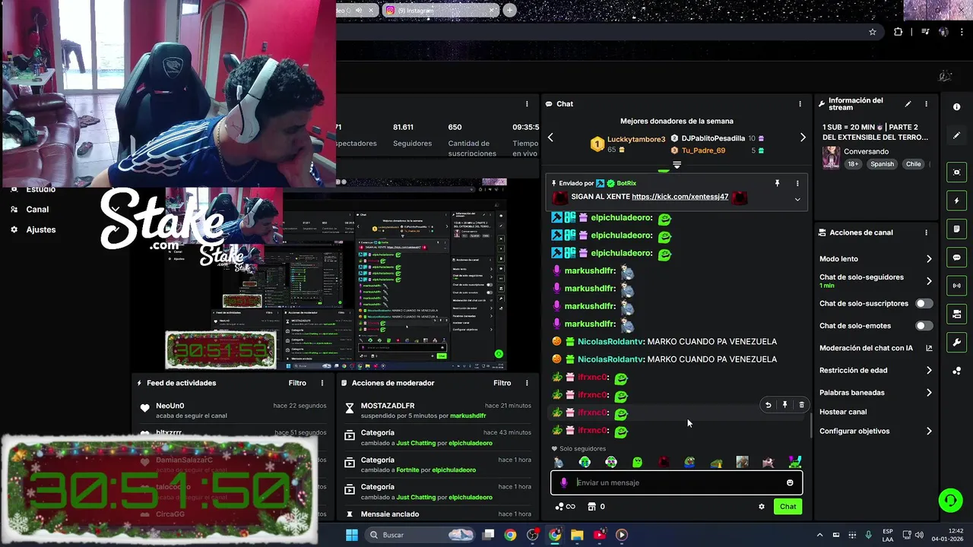Click the Chile stream tag

click(913, 164)
